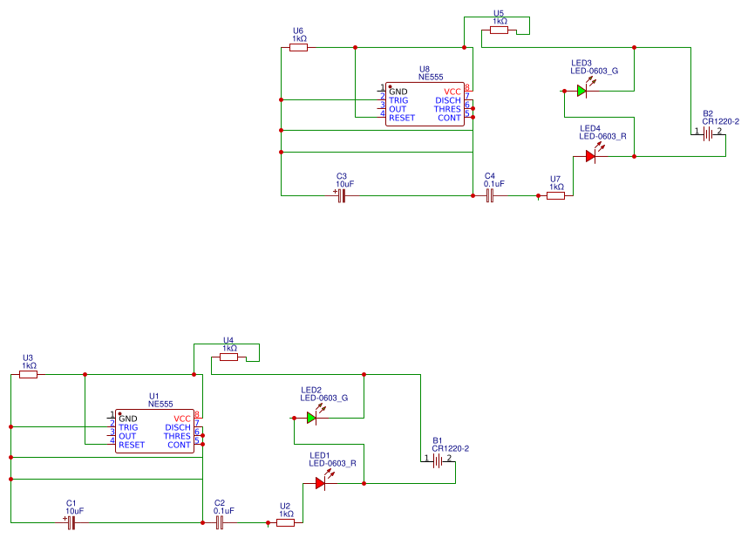This screenshot has width=748, height=538.
Task: Click the CONT pin label on U1
Action: pos(179,445)
